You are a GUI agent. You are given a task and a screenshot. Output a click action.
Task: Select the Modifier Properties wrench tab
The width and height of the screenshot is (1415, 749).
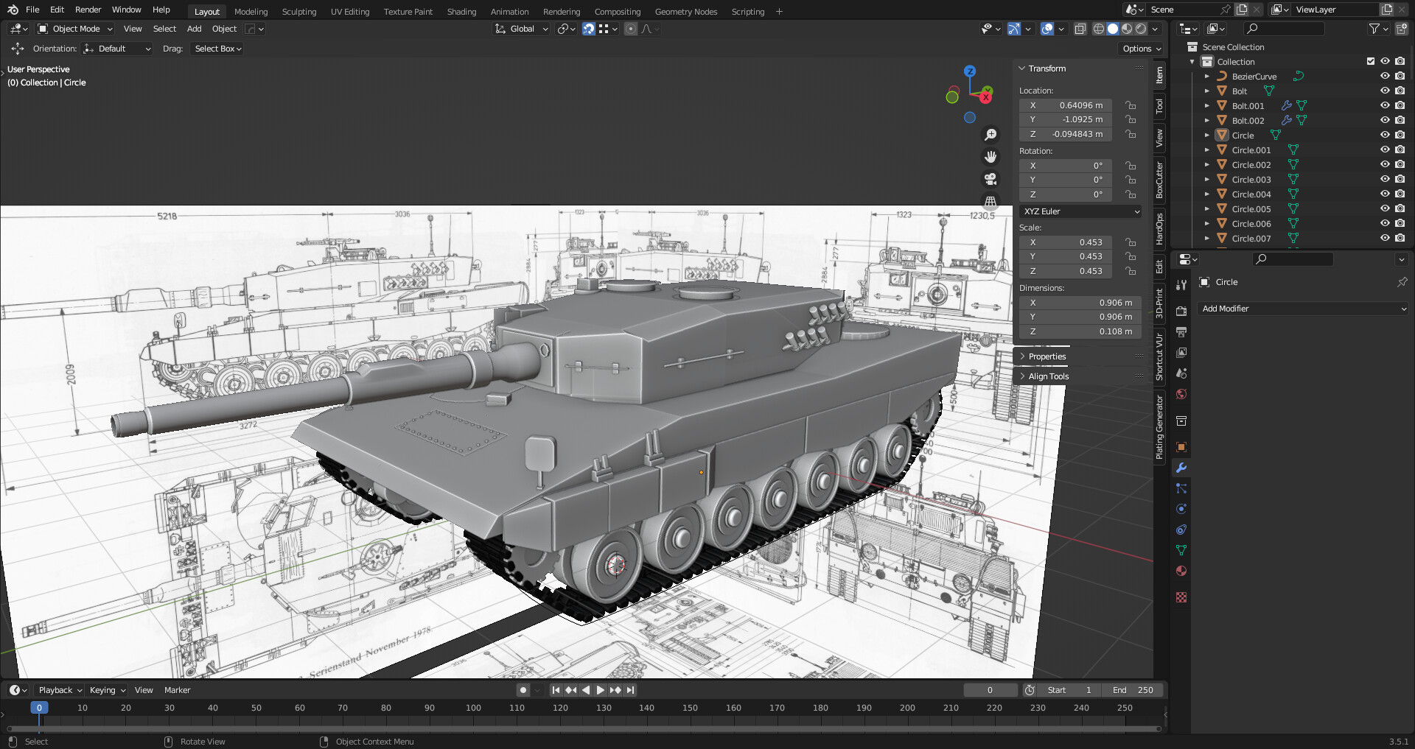click(x=1181, y=468)
